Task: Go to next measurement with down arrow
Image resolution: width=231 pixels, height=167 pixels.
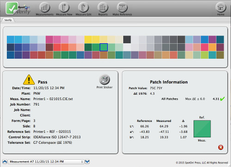Action: 87,161
